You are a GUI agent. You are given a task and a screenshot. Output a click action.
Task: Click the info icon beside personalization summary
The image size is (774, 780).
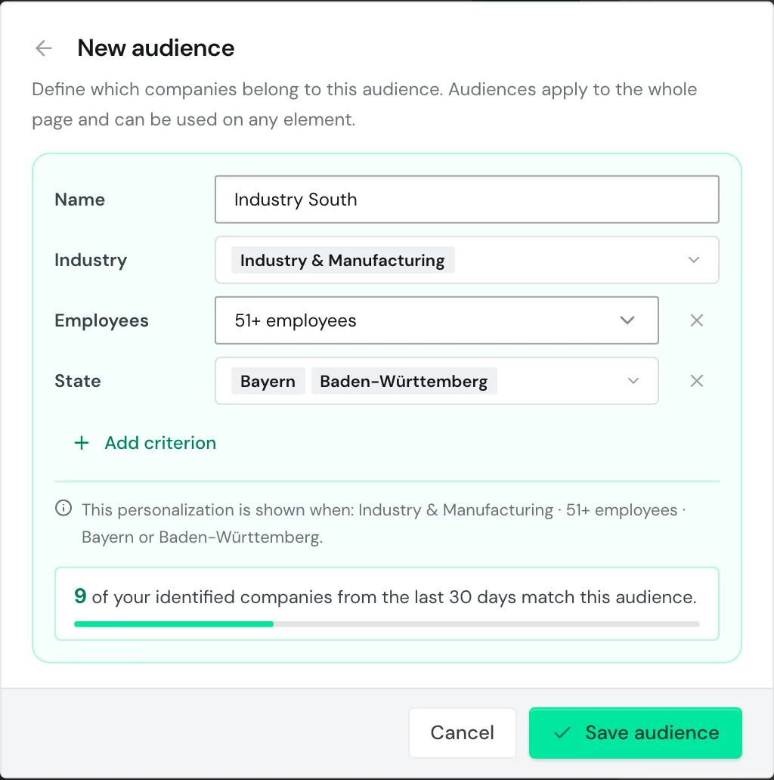pos(63,509)
